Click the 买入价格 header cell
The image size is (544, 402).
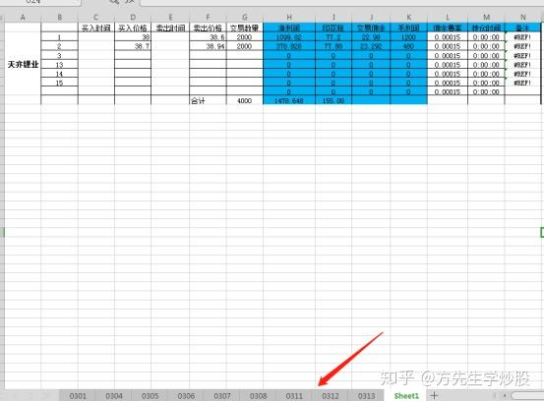tap(133, 29)
